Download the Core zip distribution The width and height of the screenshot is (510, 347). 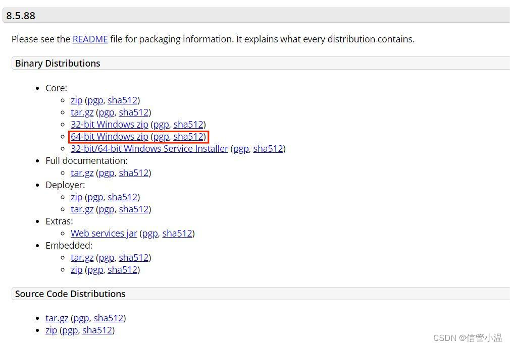[76, 100]
